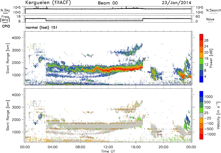The width and height of the screenshot is (221, 153).
Task: Click the 4 label on the Power color bar
Action: pyautogui.click(x=205, y=76)
